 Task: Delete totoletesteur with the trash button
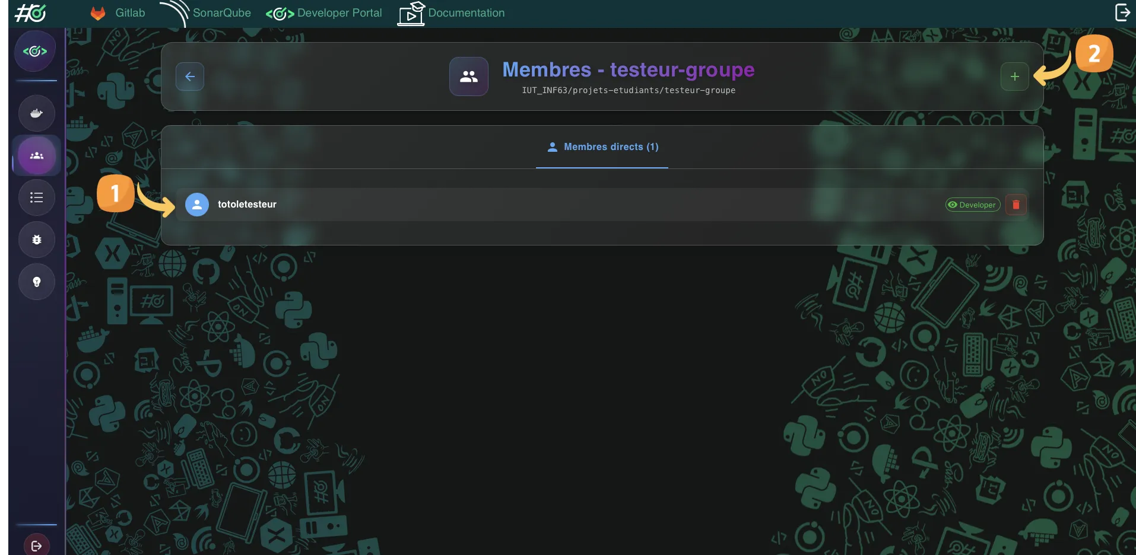pos(1016,205)
